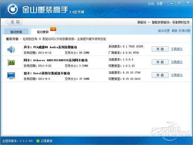Click current version 8.15.10.1749
This screenshot has height=145, width=193.
(x=132, y=73)
